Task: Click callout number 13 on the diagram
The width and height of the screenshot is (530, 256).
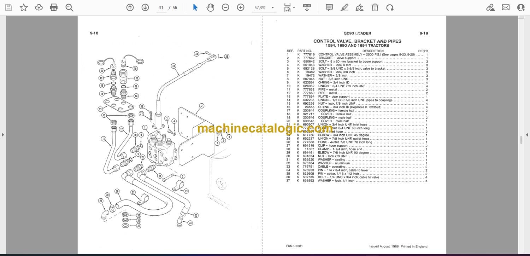Action: [101, 109]
